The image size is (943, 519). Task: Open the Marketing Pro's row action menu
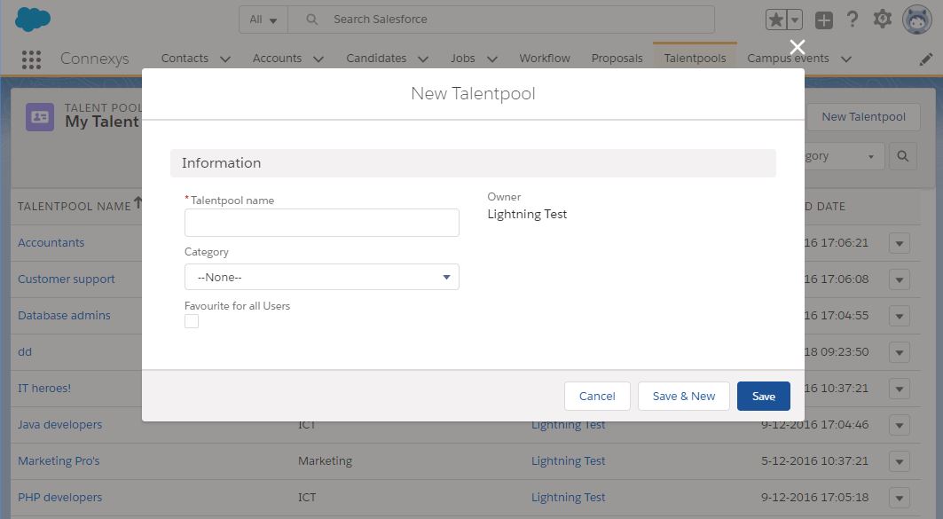tap(900, 462)
